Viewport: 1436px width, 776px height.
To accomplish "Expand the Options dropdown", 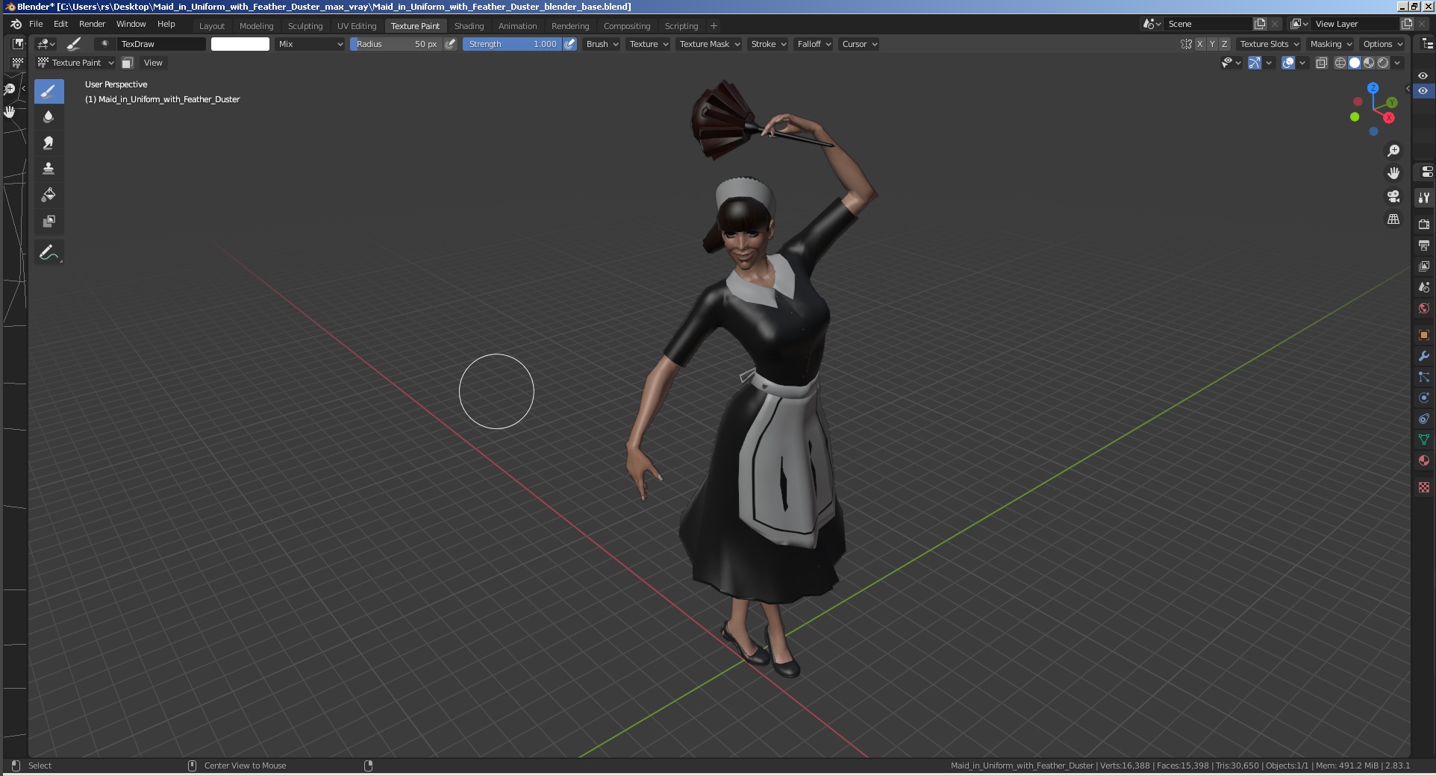I will [1382, 44].
